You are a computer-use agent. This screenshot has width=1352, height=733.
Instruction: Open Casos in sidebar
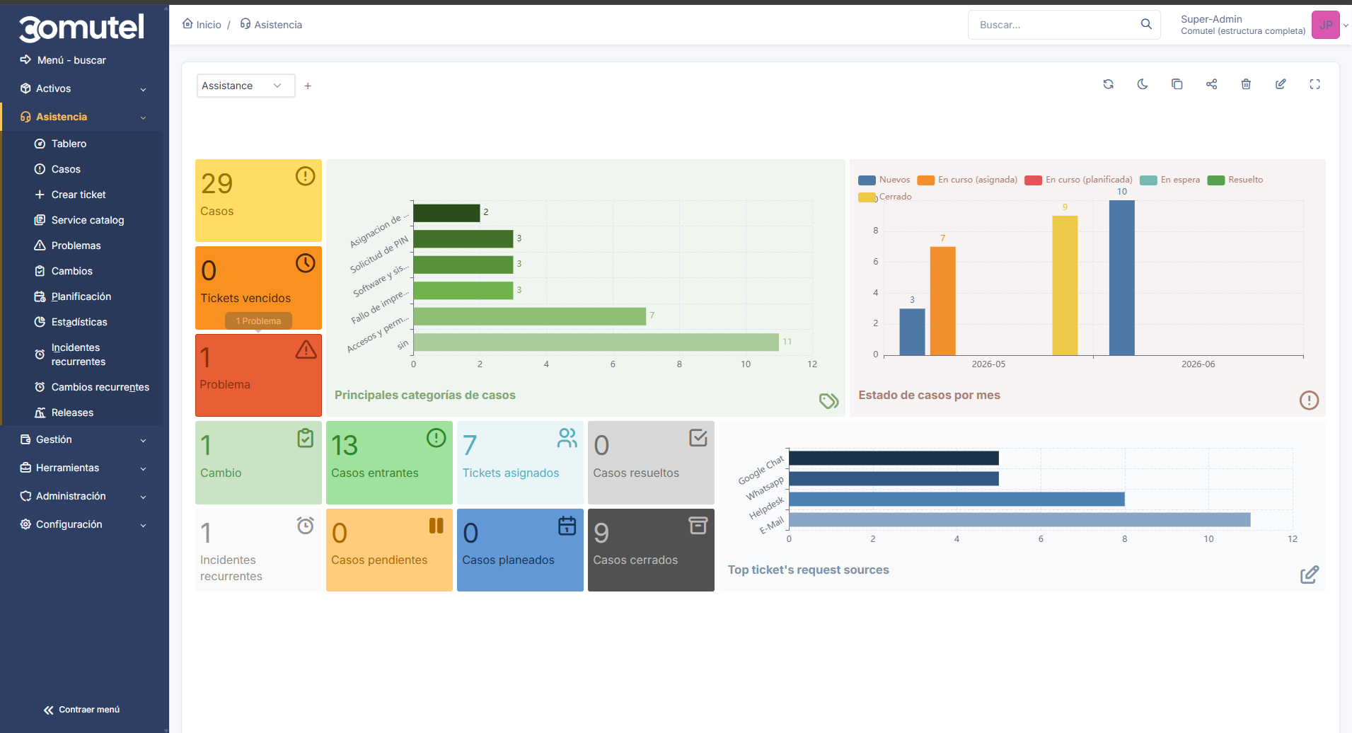(66, 169)
